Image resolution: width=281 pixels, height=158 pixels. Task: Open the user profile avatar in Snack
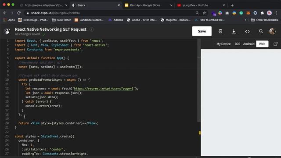pyautogui.click(x=272, y=31)
